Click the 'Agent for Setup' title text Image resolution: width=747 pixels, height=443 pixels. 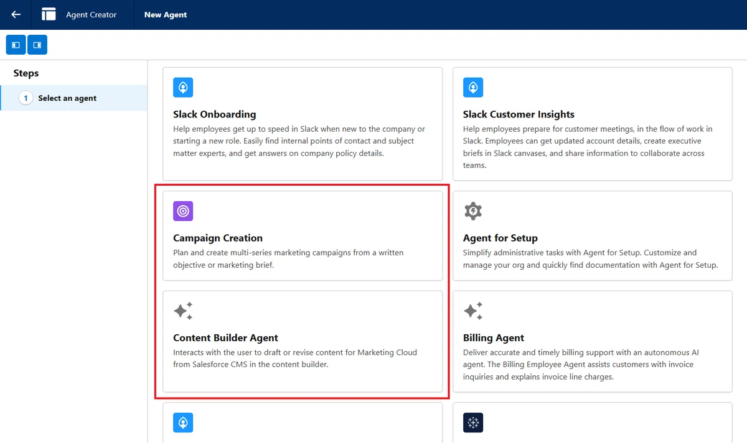click(500, 238)
